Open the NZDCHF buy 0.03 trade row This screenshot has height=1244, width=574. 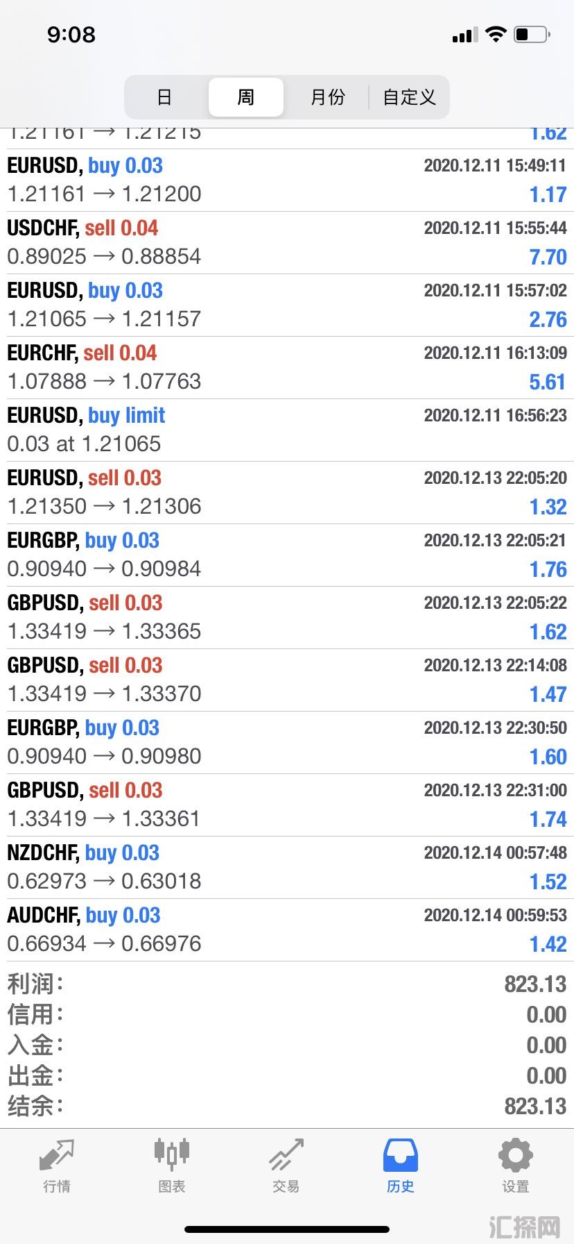pos(287,868)
